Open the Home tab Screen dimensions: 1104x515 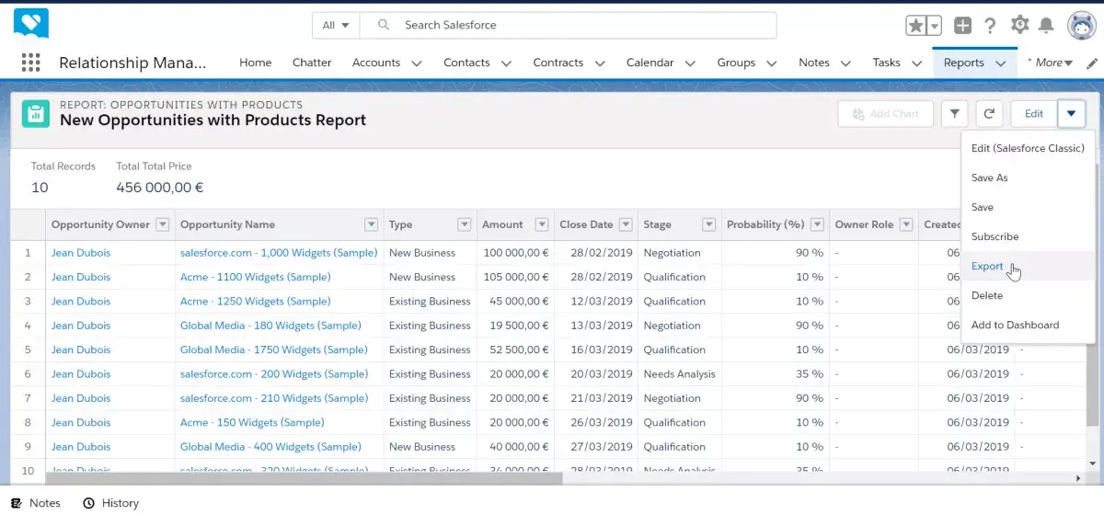pyautogui.click(x=256, y=63)
